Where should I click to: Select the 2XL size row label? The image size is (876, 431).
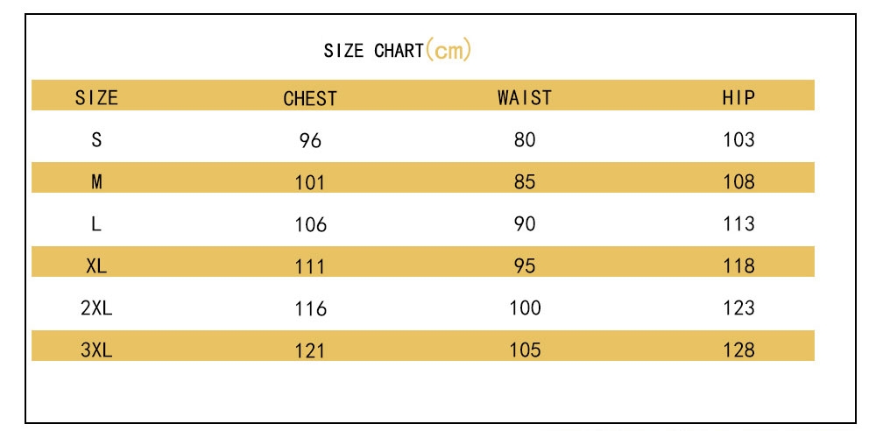pos(96,307)
